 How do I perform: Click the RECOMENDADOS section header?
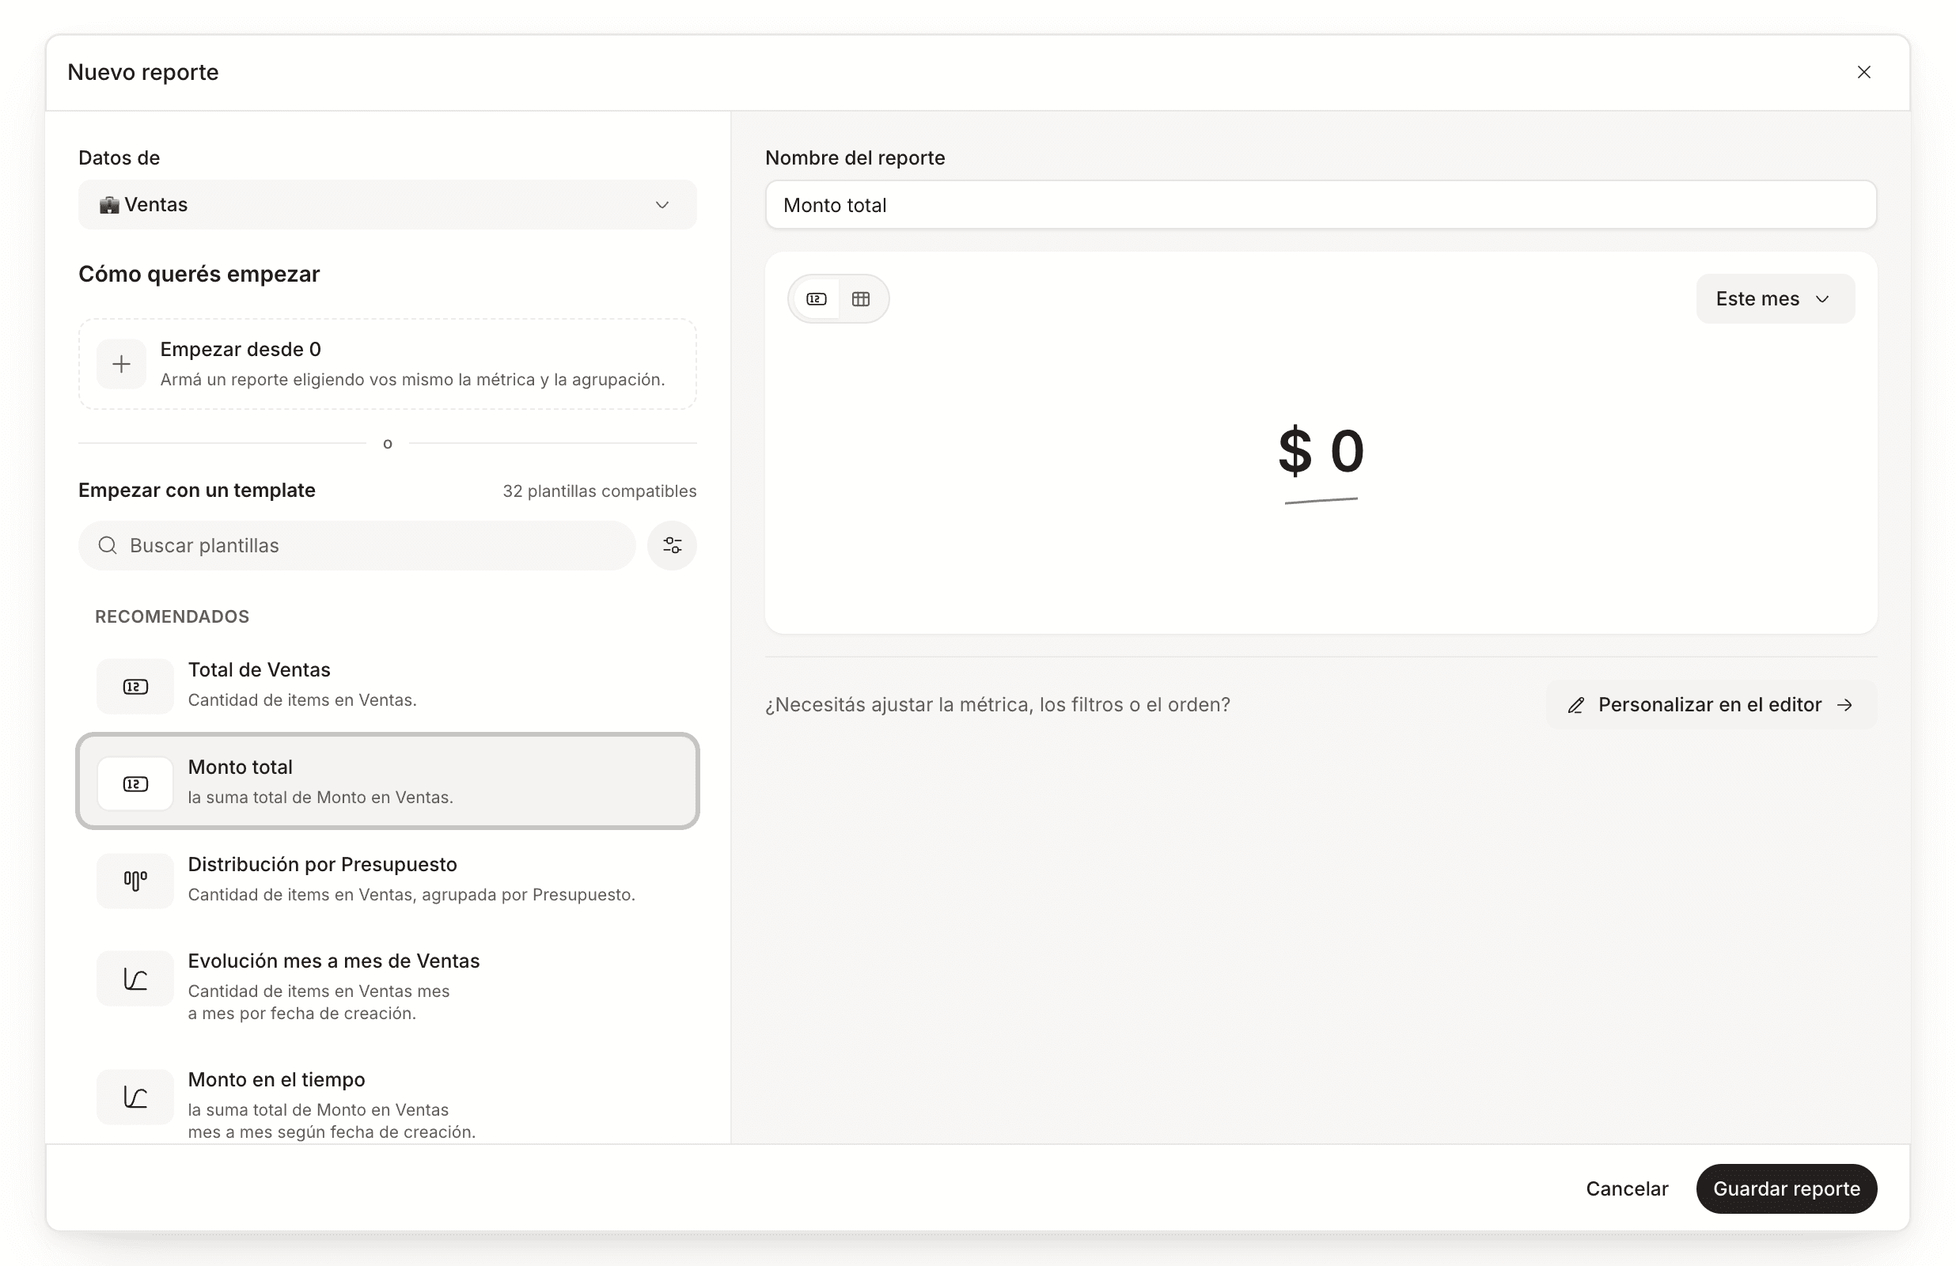172,616
